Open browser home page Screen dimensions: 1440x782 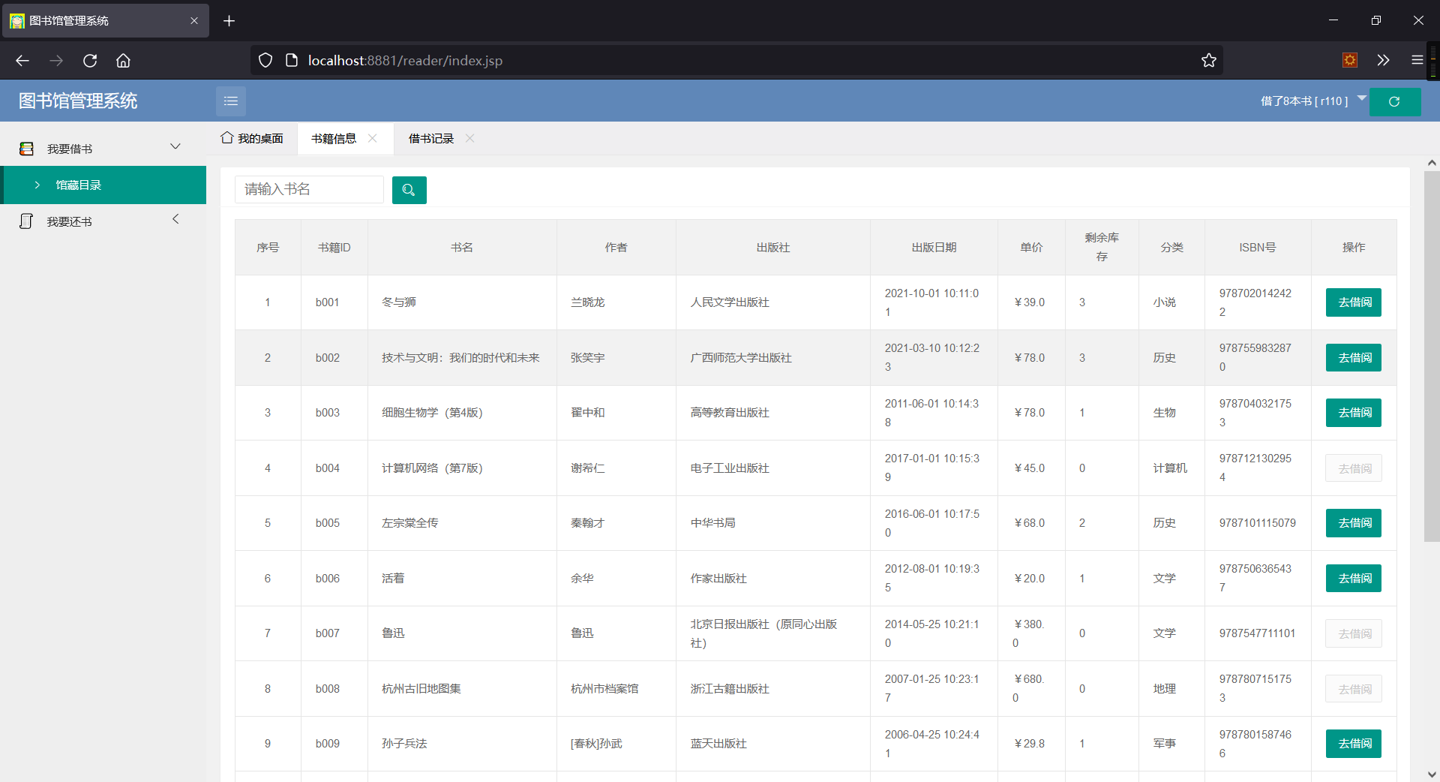click(x=123, y=60)
